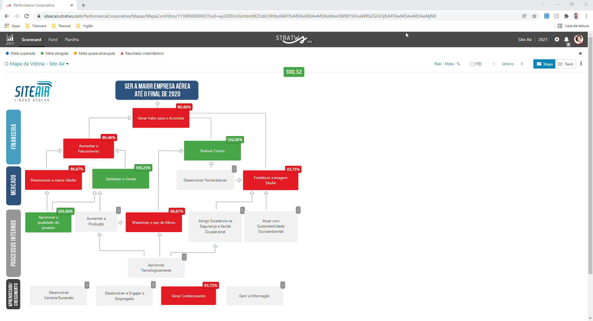Image resolution: width=593 pixels, height=321 pixels.
Task: Click the 2021 year selector
Action: [x=543, y=40]
